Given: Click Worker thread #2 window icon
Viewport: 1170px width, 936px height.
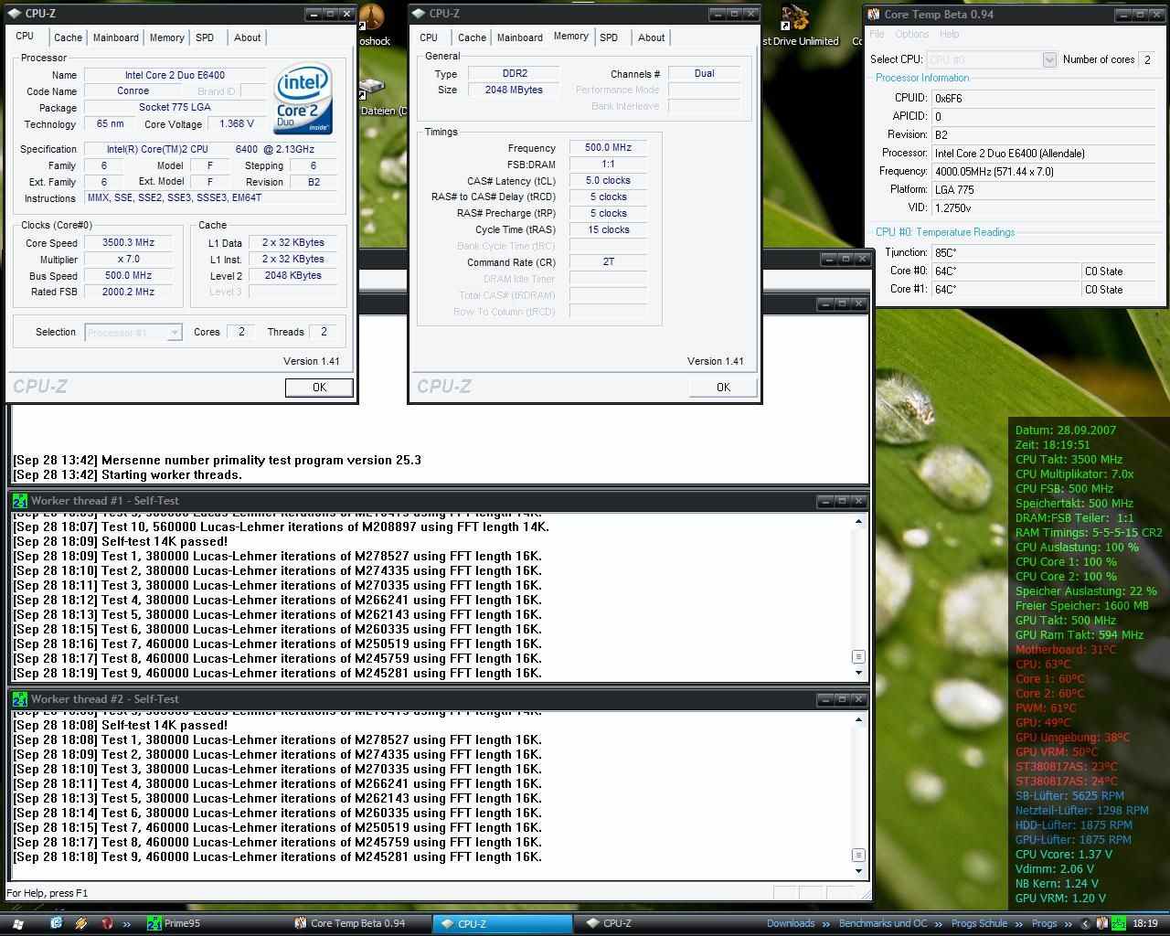Looking at the screenshot, I should click(19, 699).
